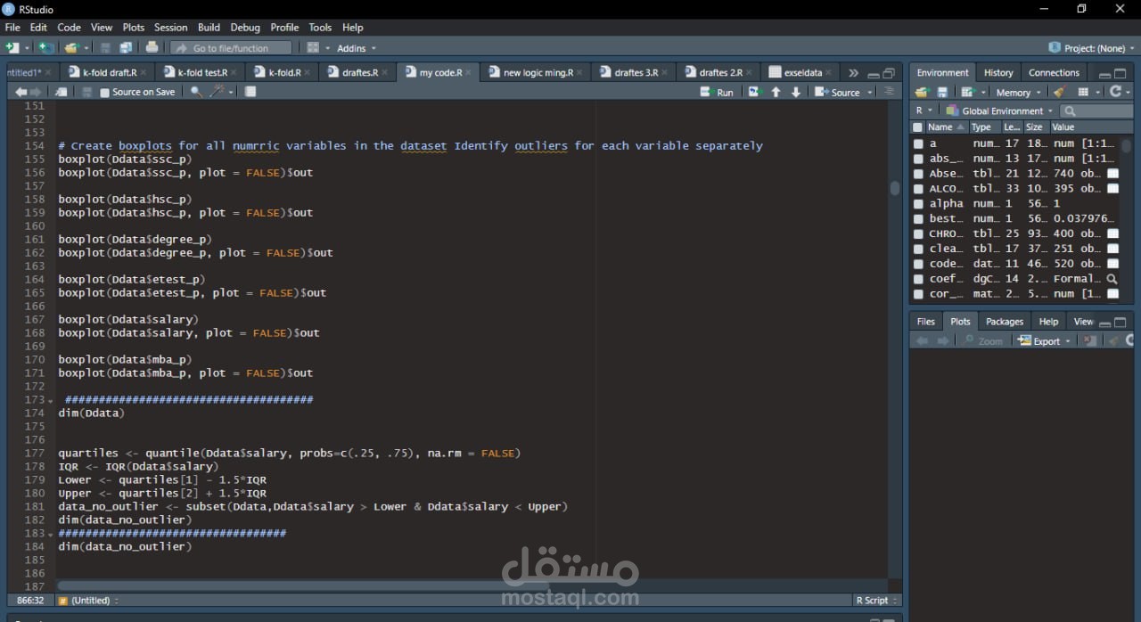Click the Compile report notebook icon
Image resolution: width=1141 pixels, height=622 pixels.
pos(250,92)
